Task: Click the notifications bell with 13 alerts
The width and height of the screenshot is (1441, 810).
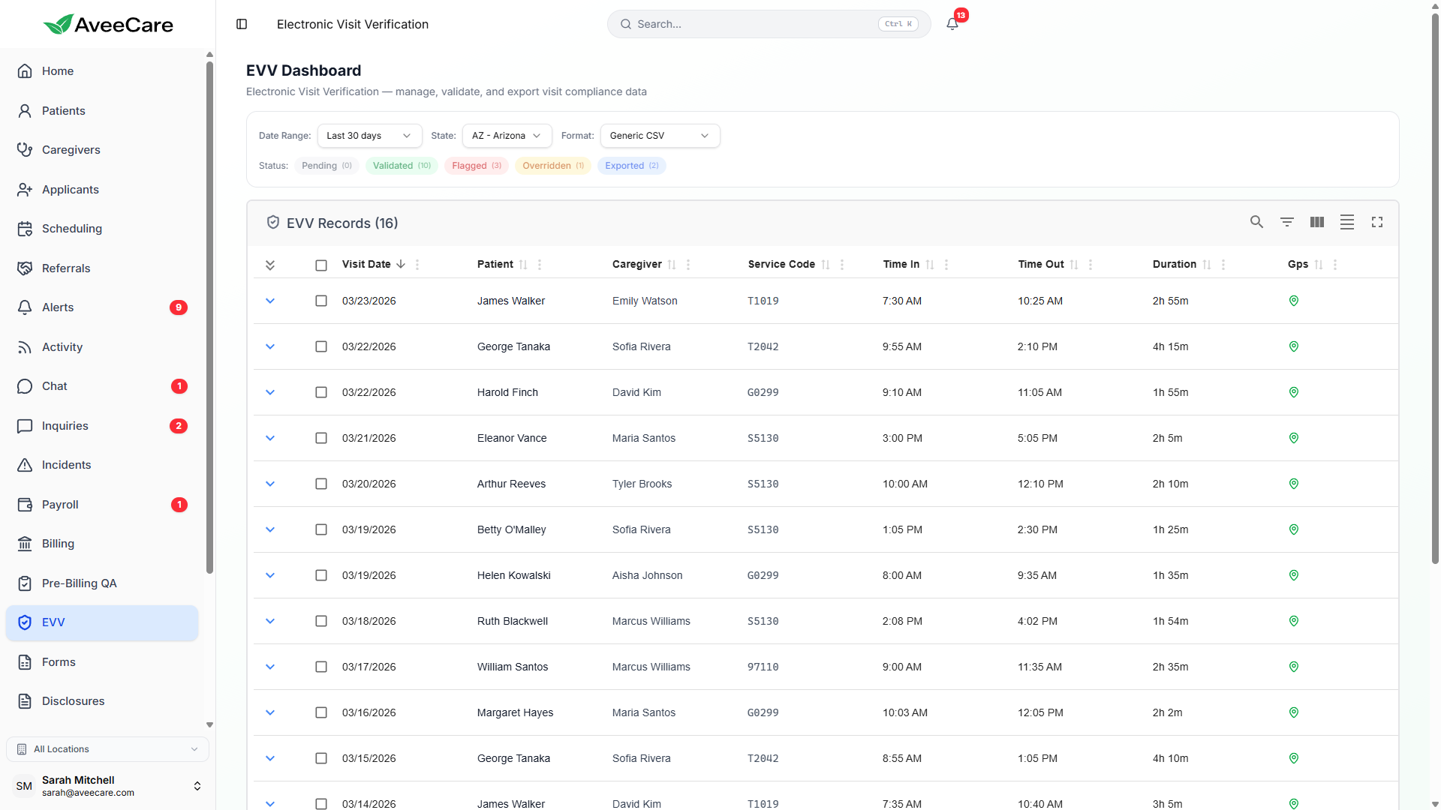Action: click(952, 24)
